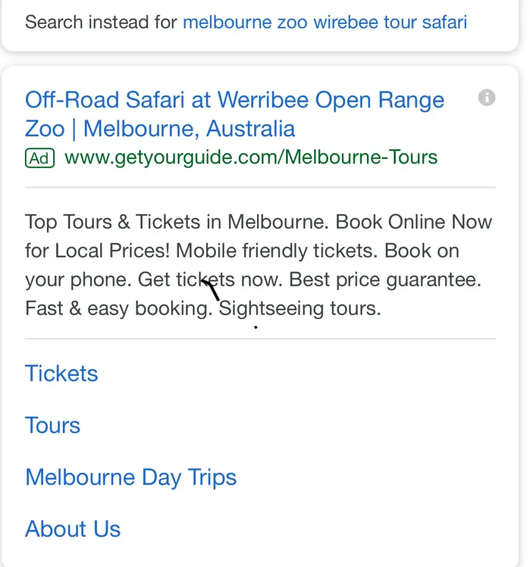
Task: Click "Fast & easy booking" text
Action: [x=117, y=309]
